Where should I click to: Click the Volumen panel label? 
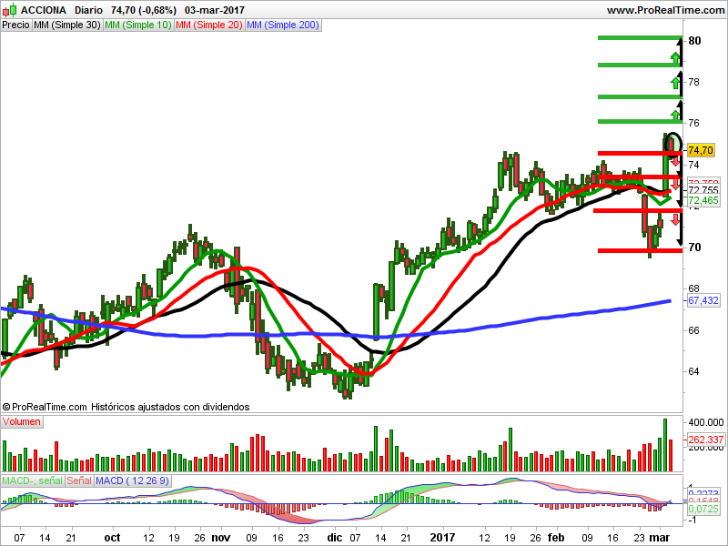(22, 421)
